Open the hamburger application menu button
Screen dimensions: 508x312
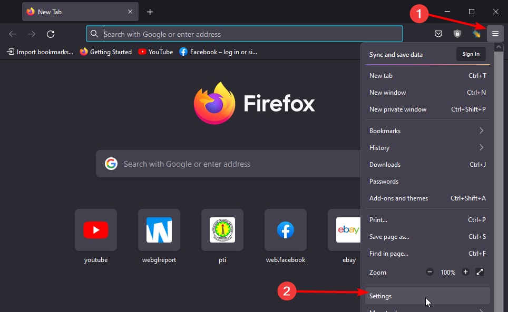[495, 34]
